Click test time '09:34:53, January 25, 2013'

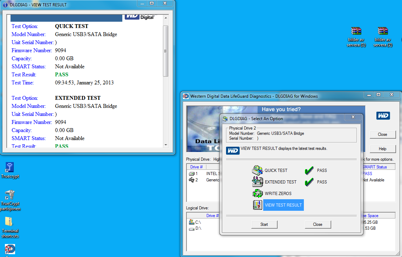(x=84, y=83)
